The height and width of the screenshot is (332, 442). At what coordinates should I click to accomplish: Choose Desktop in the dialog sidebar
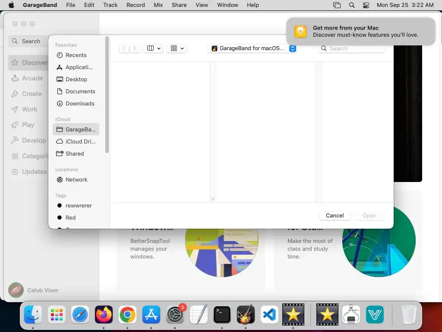point(76,80)
